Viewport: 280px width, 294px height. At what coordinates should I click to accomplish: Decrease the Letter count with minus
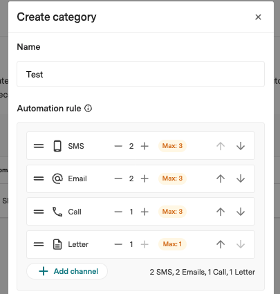click(118, 244)
